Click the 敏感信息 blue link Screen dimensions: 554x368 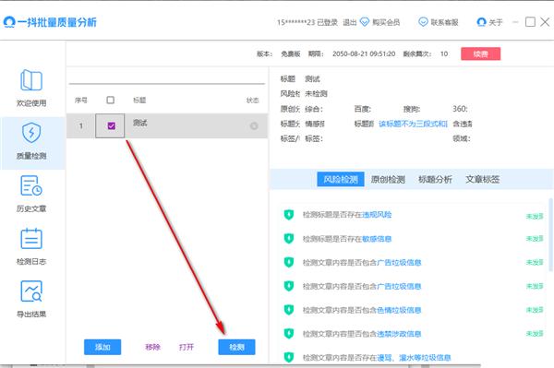pos(377,239)
